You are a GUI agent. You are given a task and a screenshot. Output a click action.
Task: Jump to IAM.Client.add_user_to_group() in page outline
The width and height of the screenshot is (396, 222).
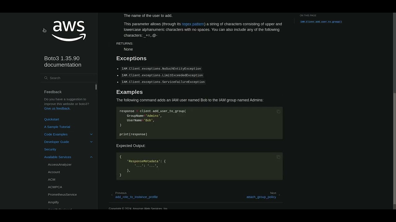click(321, 22)
